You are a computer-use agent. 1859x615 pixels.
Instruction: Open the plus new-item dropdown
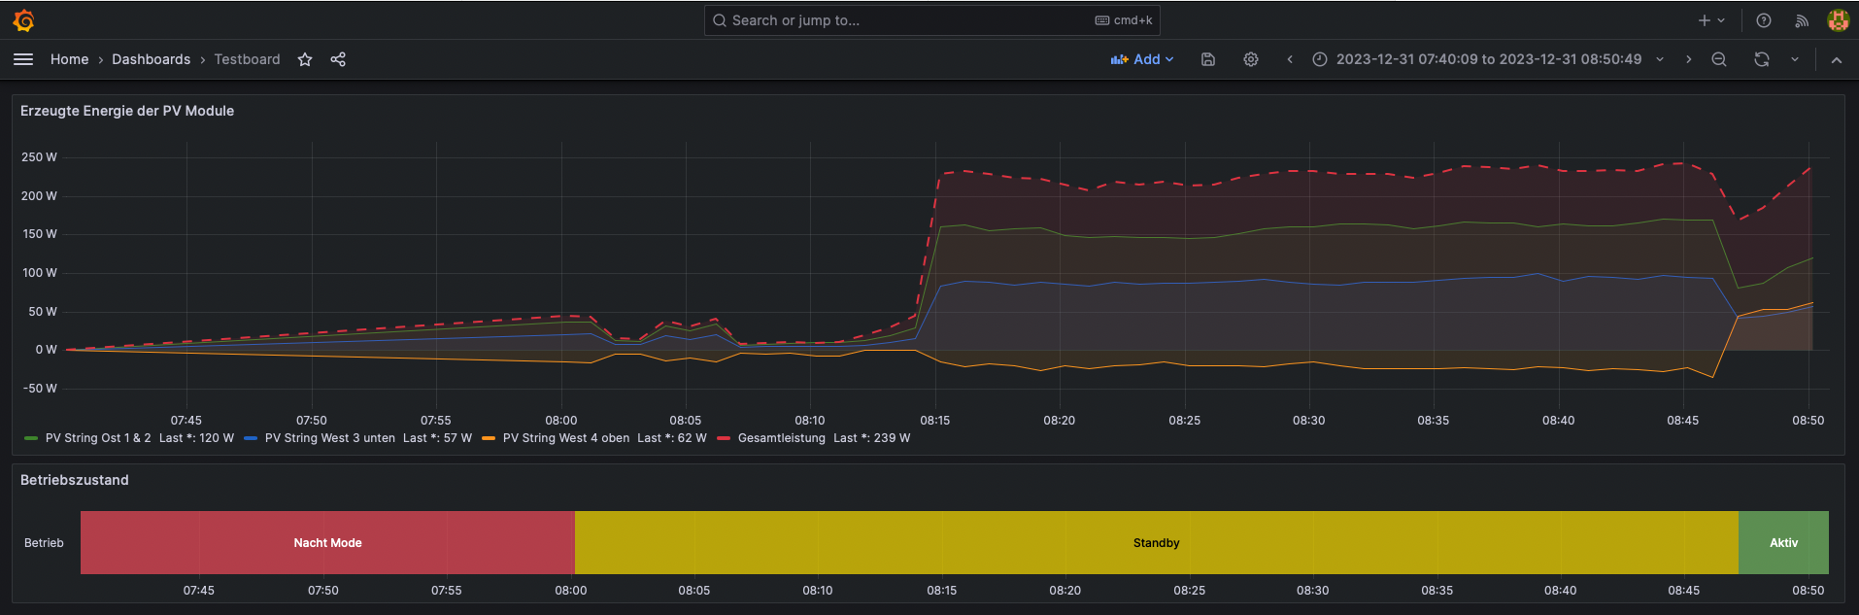(x=1711, y=20)
